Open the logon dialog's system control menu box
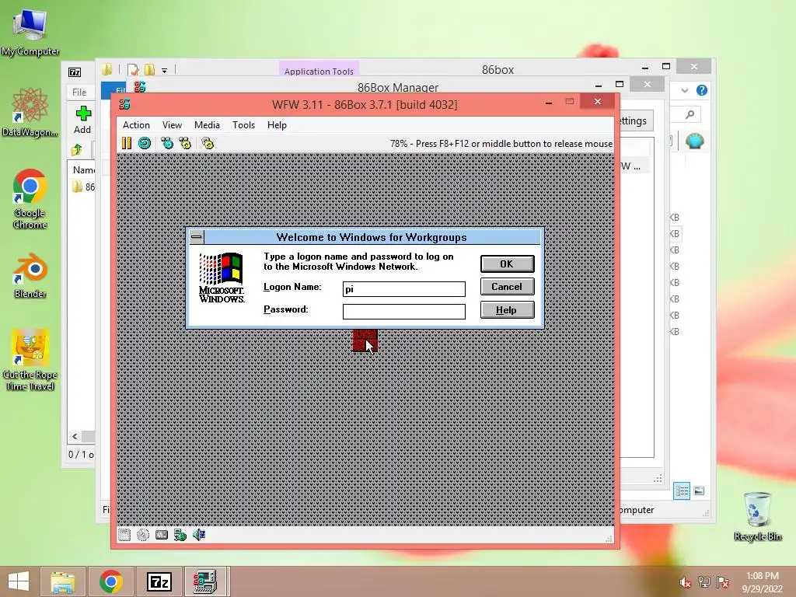The height and width of the screenshot is (597, 796). [197, 237]
